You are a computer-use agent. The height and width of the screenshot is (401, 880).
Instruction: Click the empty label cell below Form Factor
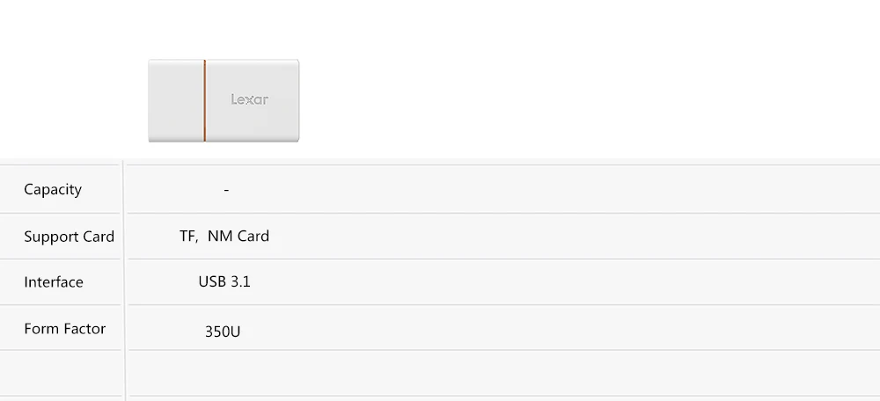coord(60,373)
